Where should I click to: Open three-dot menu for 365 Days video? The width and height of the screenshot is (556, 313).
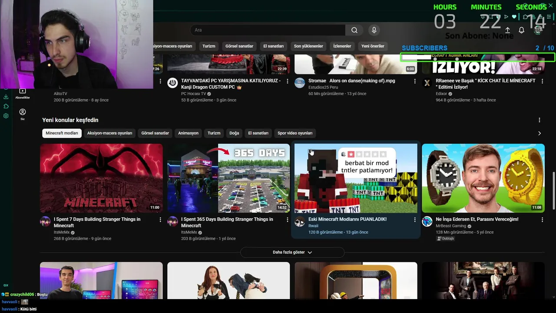pos(287,220)
